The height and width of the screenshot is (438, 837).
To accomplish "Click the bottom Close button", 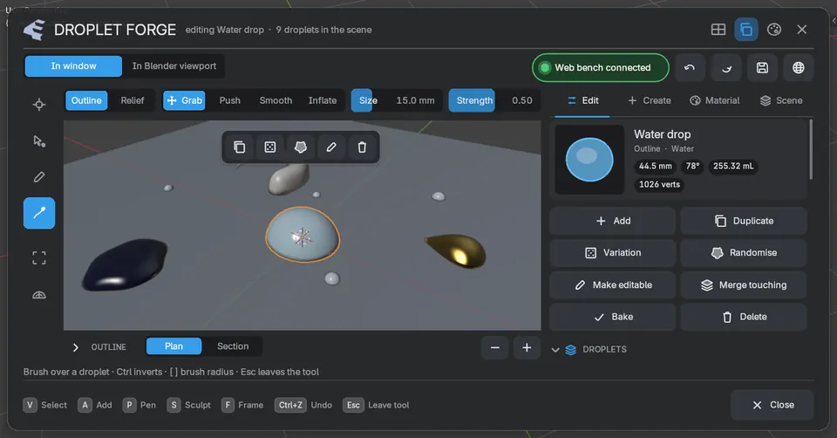I will pyautogui.click(x=772, y=405).
